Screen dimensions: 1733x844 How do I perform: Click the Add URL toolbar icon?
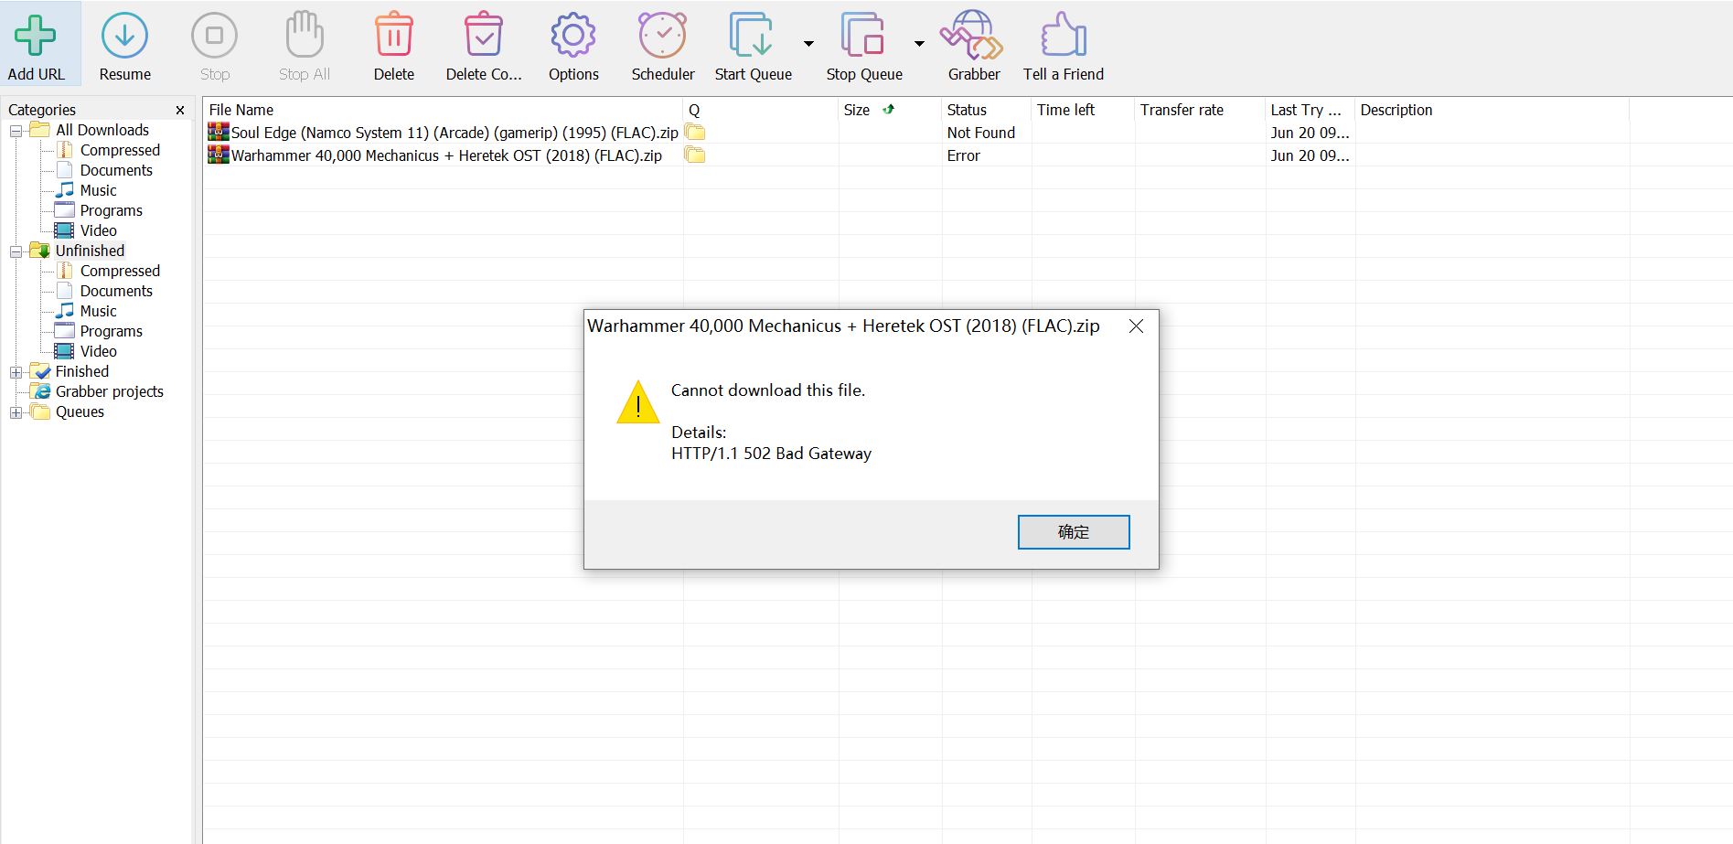coord(36,37)
